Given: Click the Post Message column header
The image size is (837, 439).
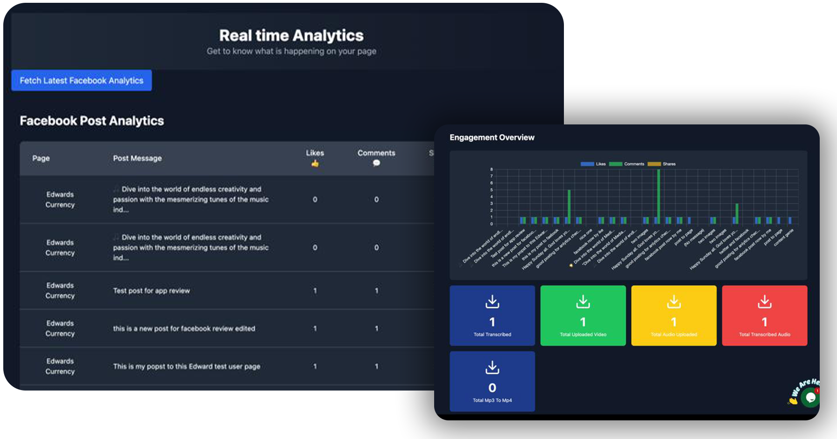Looking at the screenshot, I should tap(137, 158).
